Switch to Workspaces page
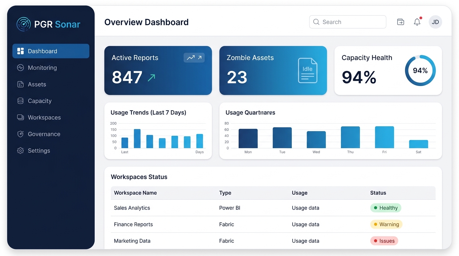 click(x=51, y=117)
